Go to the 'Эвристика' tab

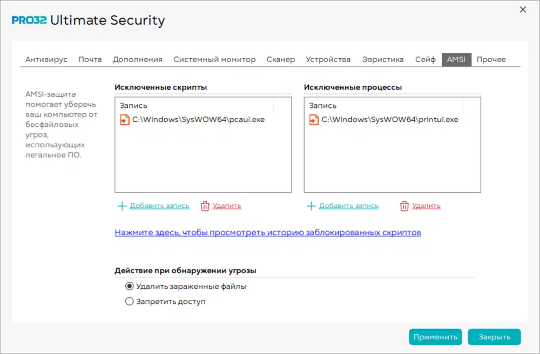tap(383, 59)
